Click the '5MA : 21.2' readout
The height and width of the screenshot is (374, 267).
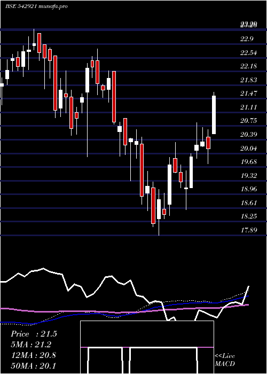click(31, 345)
